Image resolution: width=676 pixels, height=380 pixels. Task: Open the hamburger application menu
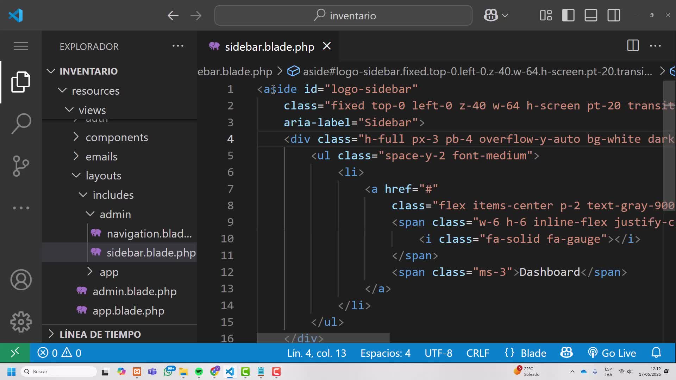(x=21, y=46)
